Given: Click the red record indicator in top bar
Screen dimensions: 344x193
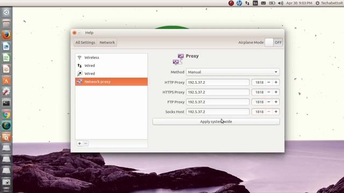Looking at the screenshot, I should coord(231,3).
